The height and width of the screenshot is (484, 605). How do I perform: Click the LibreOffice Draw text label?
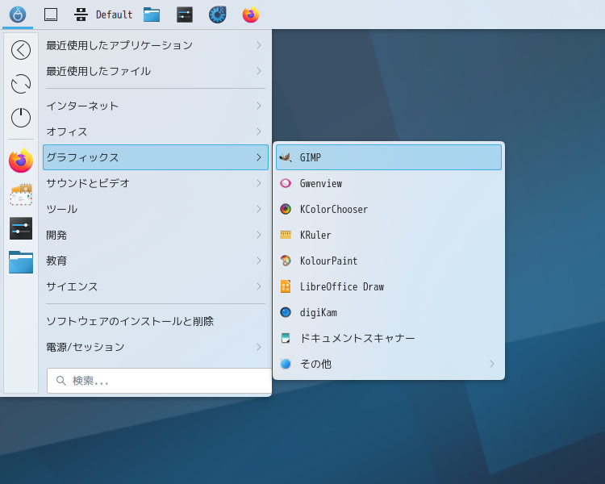(x=342, y=287)
